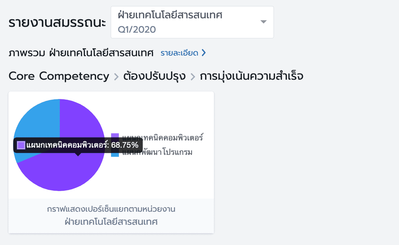Open the รายละเอียด details link
Image resolution: width=399 pixels, height=245 pixels.
click(x=179, y=53)
